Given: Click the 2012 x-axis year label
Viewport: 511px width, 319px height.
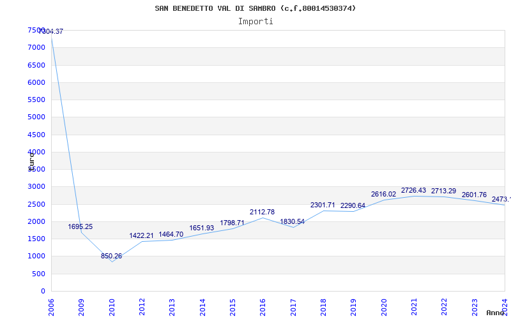Looking at the screenshot, I should 142,308.
